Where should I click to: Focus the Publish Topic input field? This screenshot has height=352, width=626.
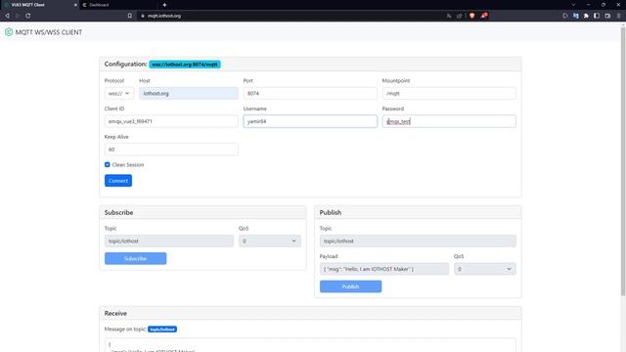tap(418, 241)
